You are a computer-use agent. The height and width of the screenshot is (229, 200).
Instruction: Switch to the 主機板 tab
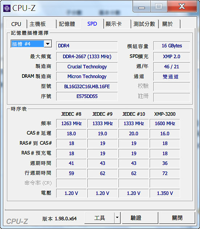click(42, 24)
